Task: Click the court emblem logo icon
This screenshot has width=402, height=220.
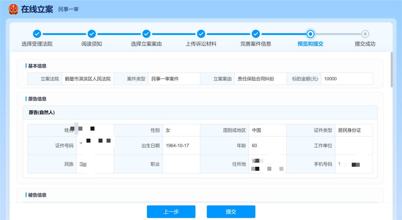Action: coord(13,9)
